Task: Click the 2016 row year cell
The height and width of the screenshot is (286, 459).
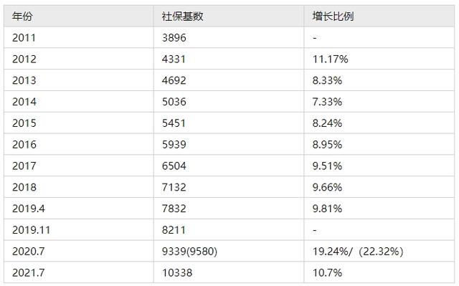Action: pyautogui.click(x=79, y=144)
